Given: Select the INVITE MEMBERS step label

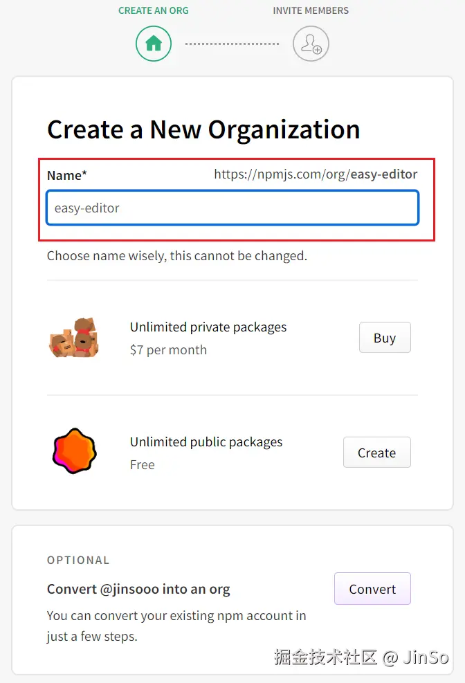Looking at the screenshot, I should (x=311, y=10).
